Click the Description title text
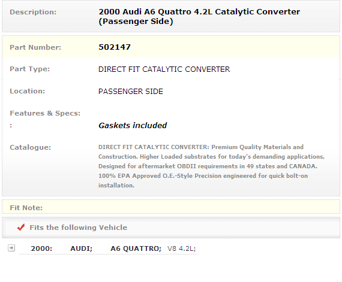The width and height of the screenshot is (342, 282). (199, 17)
